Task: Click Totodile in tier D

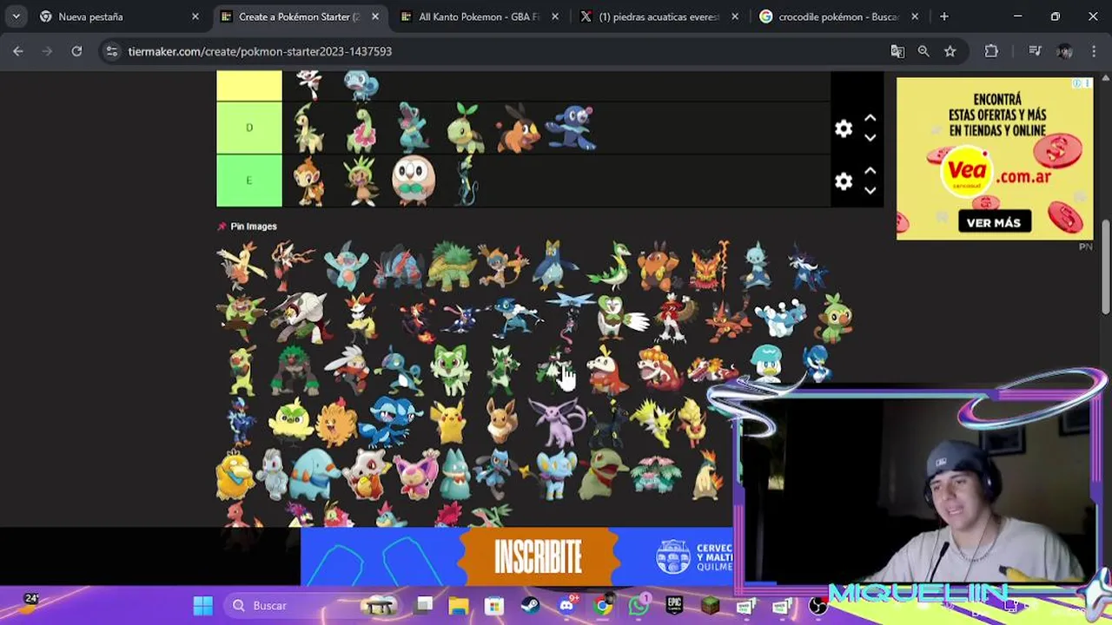Action: pos(414,128)
